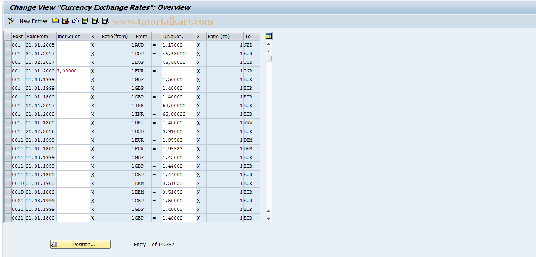Select row with AUD to NZD rate
536x257 pixels.
(8, 45)
